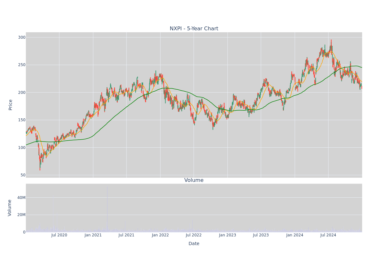Viewport: 388px width, 258px height.
Task: Select the 50 price tick label
Action: pyautogui.click(x=23, y=175)
